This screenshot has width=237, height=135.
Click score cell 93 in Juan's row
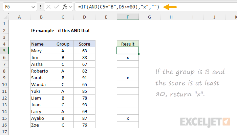[85, 105]
